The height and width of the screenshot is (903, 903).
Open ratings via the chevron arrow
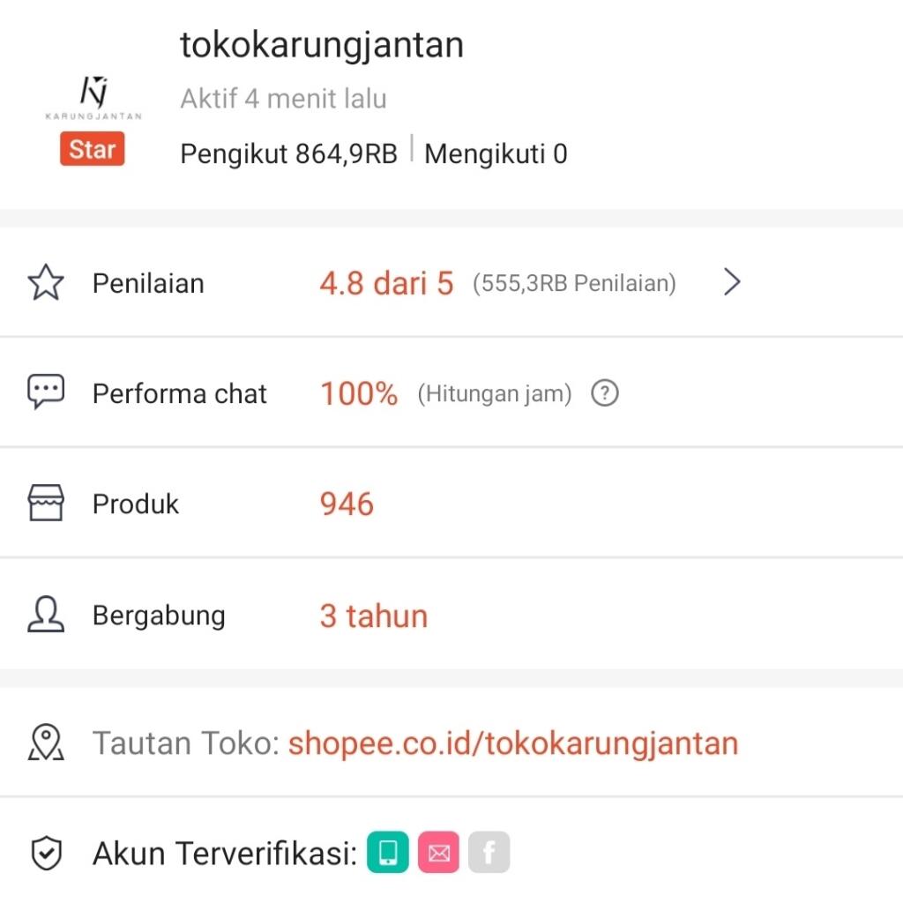point(732,282)
